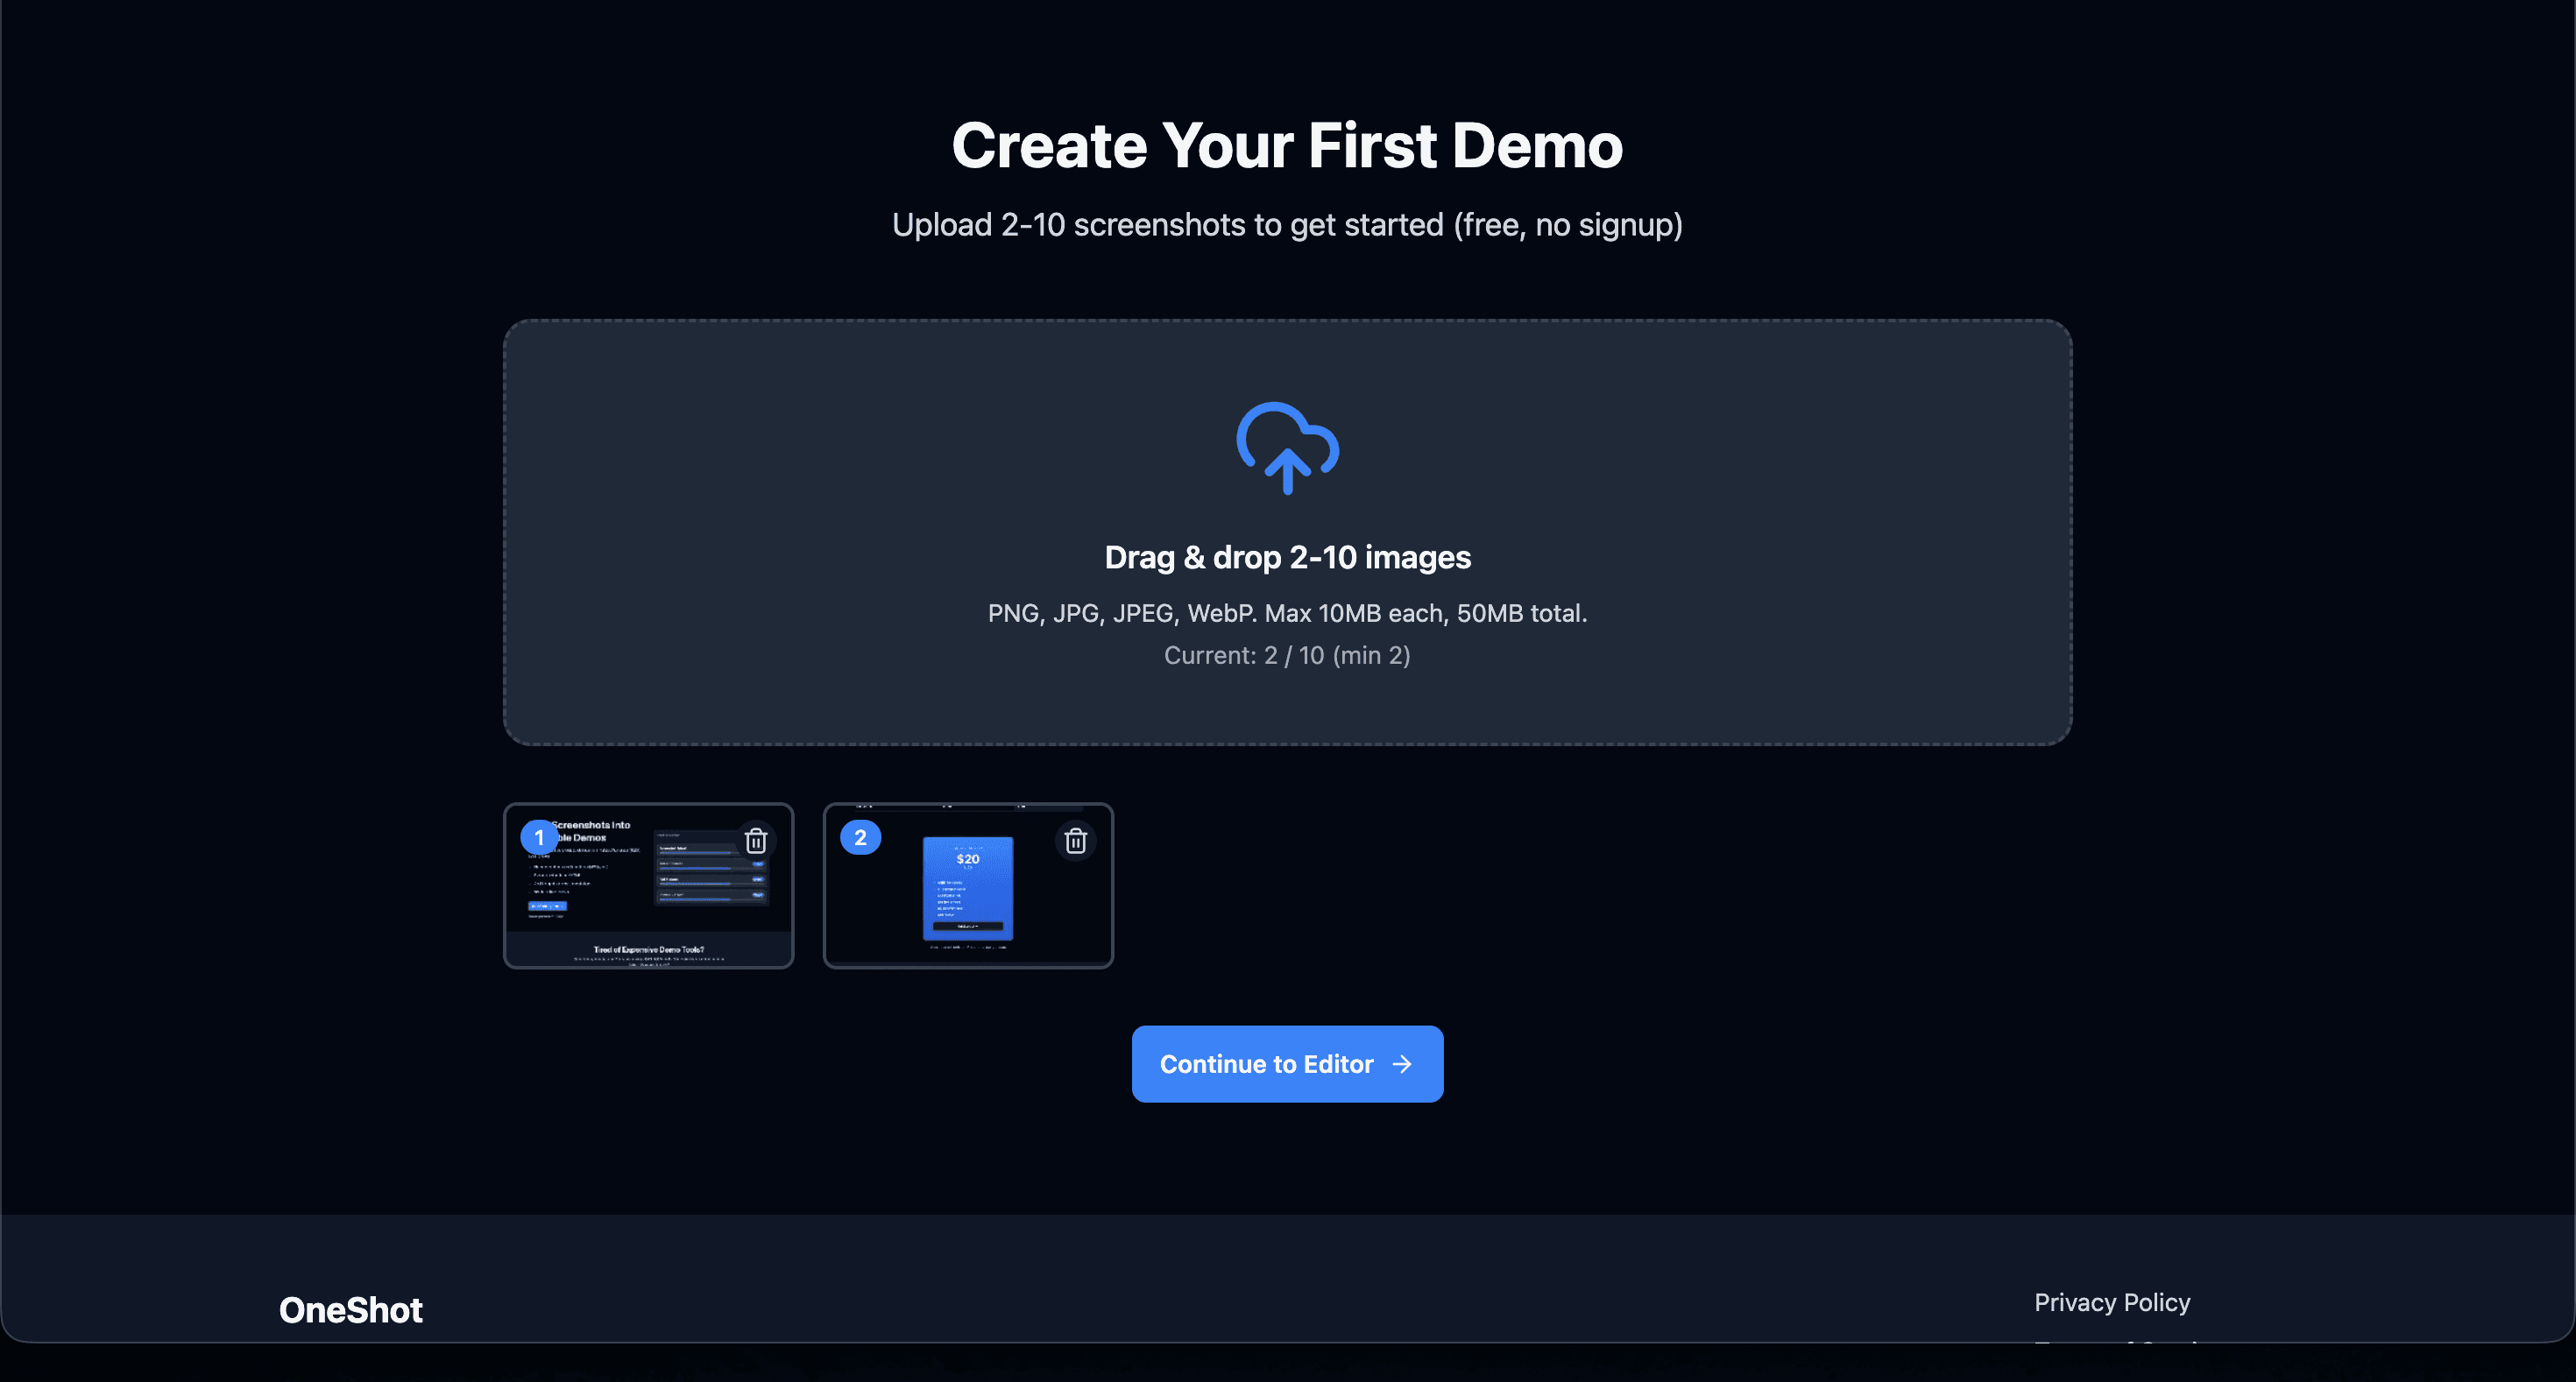Screen dimensions: 2576x1382
Task: Click the cloud upload icon
Action: click(x=1287, y=448)
